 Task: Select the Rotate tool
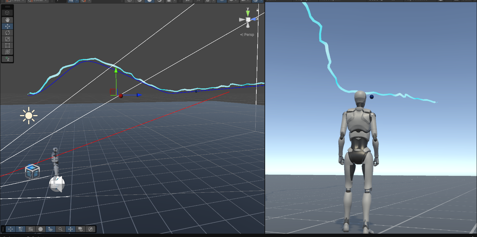click(7, 33)
